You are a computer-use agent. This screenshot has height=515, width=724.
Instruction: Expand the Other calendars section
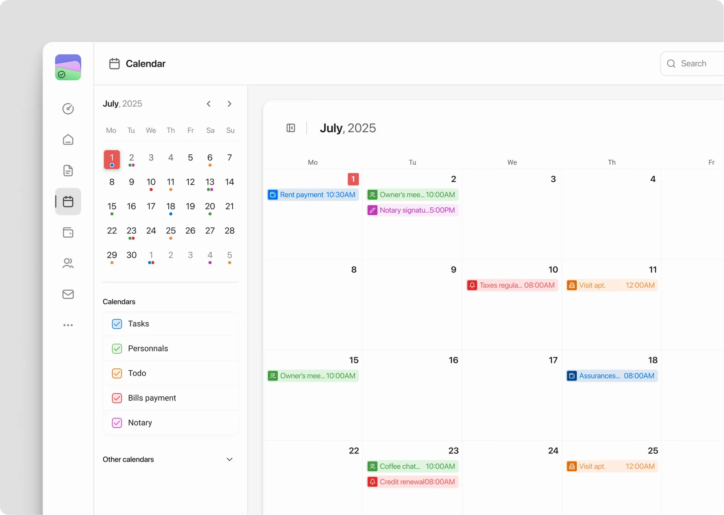229,459
